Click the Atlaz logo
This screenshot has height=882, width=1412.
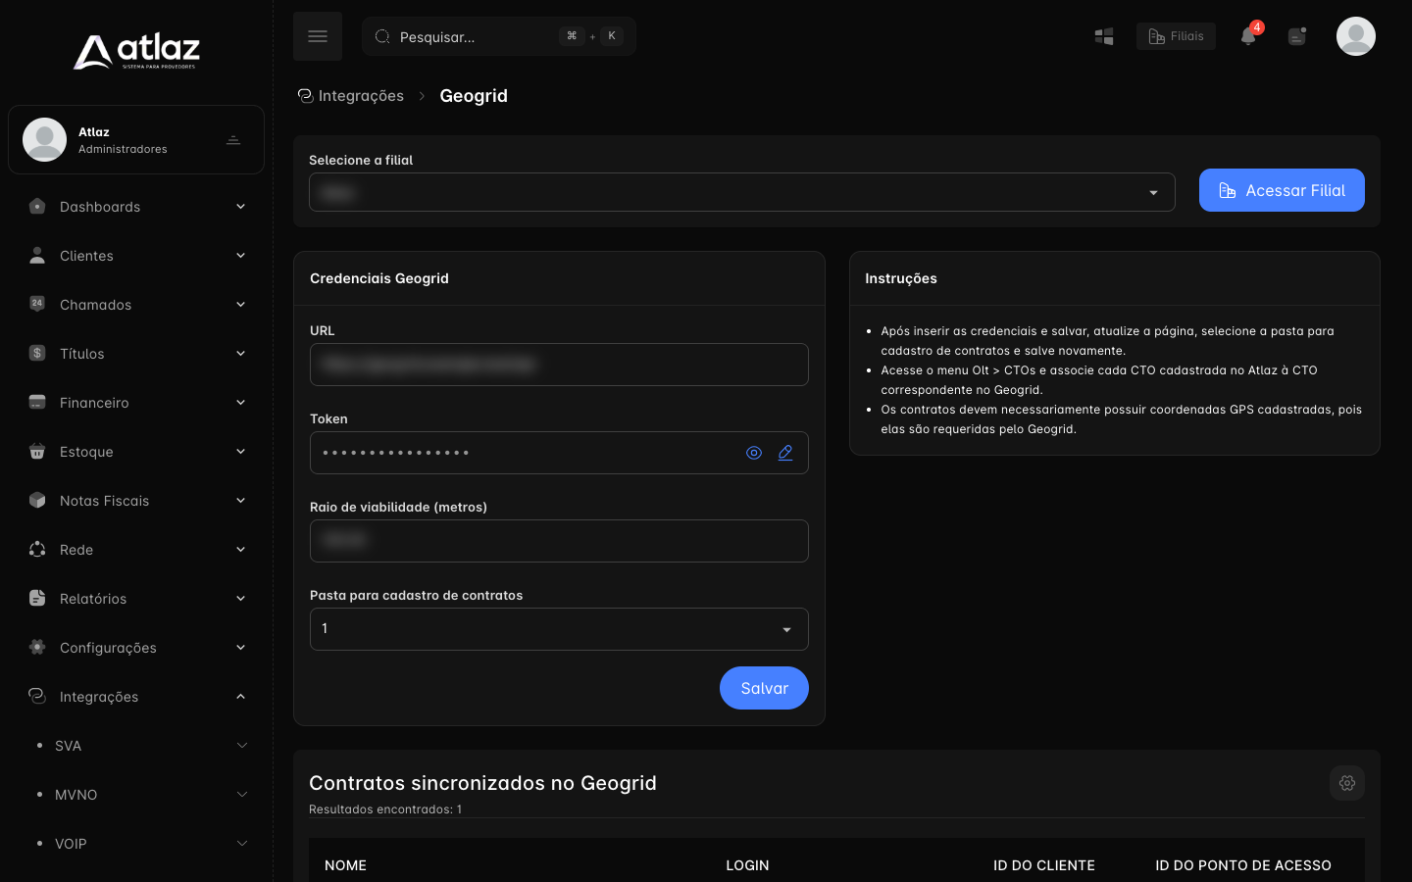136,52
